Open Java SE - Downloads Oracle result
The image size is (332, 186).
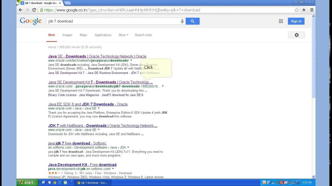tap(97, 56)
